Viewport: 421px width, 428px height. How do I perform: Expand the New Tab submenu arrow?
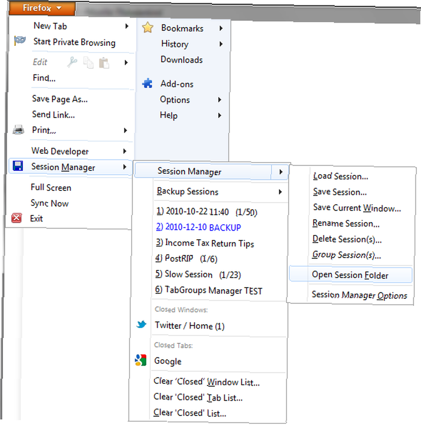tap(127, 26)
